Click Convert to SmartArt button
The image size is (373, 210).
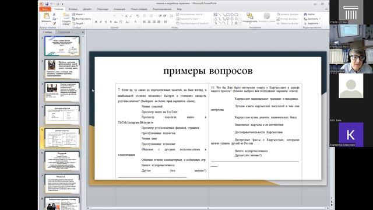193,23
